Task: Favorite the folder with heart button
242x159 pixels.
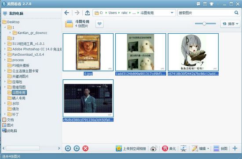Action: pos(99,24)
